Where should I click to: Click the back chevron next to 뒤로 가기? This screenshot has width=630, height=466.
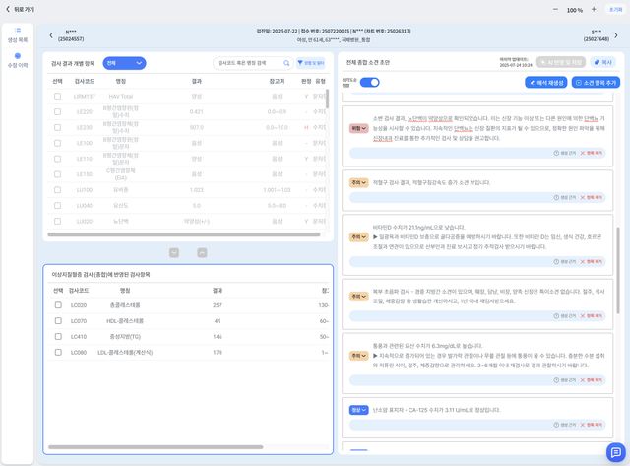coord(8,9)
